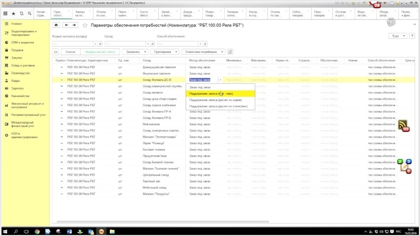Image resolution: width=420 pixels, height=236 pixels.
Task: Navigate back with the left arrow
Action: click(x=66, y=24)
